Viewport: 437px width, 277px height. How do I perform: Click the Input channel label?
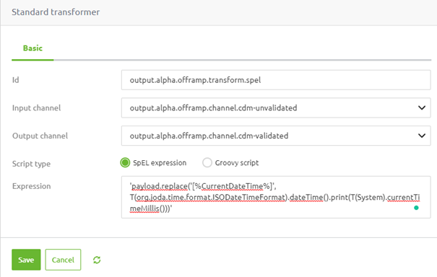(x=37, y=107)
